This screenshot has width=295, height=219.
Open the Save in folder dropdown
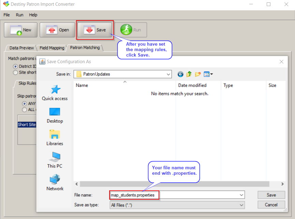coord(168,74)
